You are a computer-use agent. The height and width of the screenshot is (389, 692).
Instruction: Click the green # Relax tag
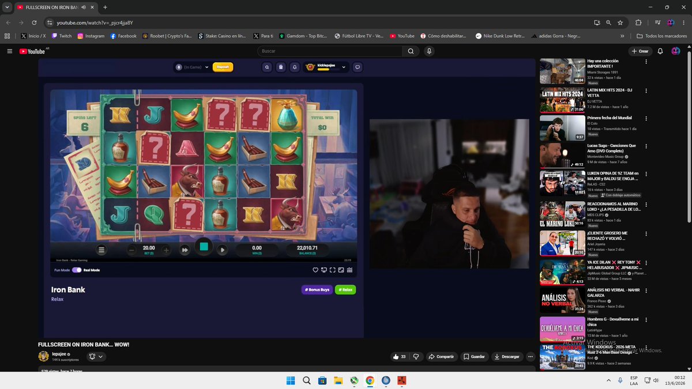(x=345, y=290)
